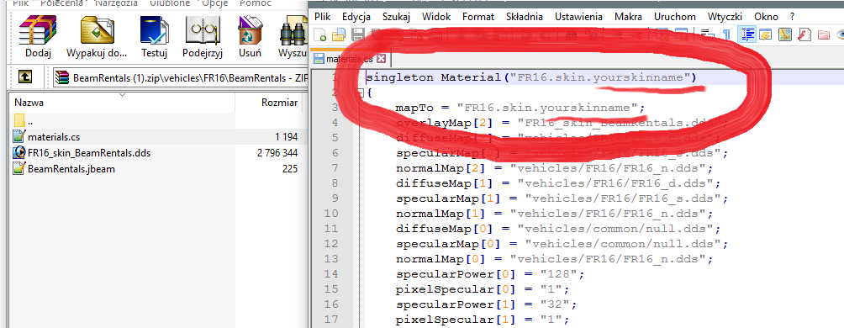Click the normalMap[0] code line

555,259
